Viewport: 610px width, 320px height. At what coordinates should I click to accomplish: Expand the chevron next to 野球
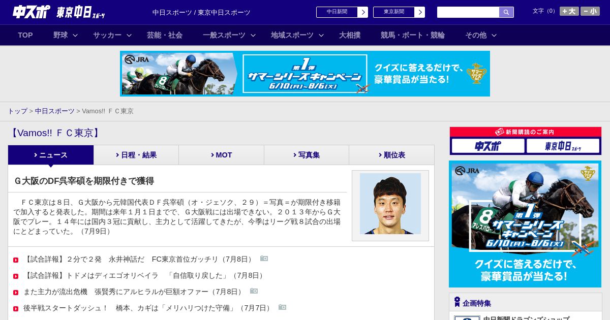(x=75, y=36)
